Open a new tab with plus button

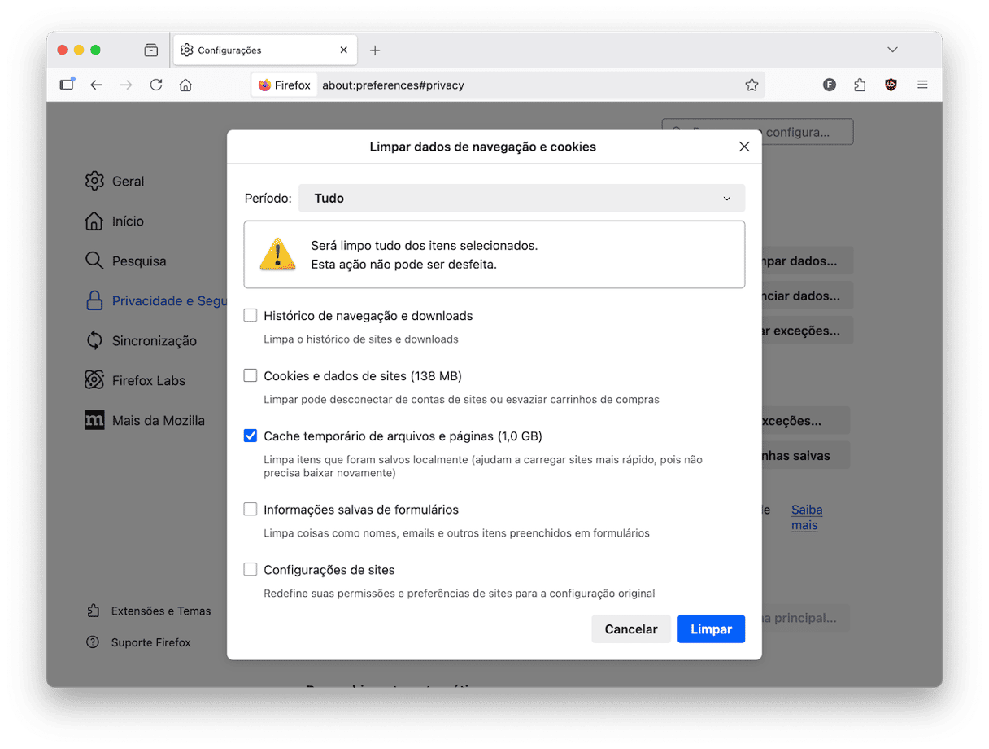click(375, 50)
